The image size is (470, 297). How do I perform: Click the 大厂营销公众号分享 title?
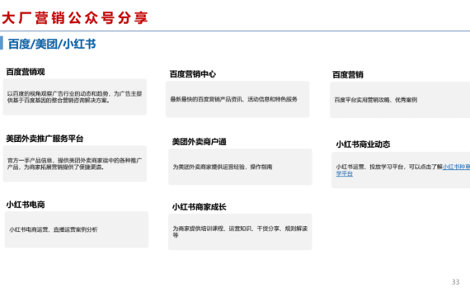(x=75, y=17)
